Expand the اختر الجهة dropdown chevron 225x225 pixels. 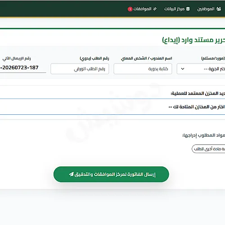(x=183, y=69)
